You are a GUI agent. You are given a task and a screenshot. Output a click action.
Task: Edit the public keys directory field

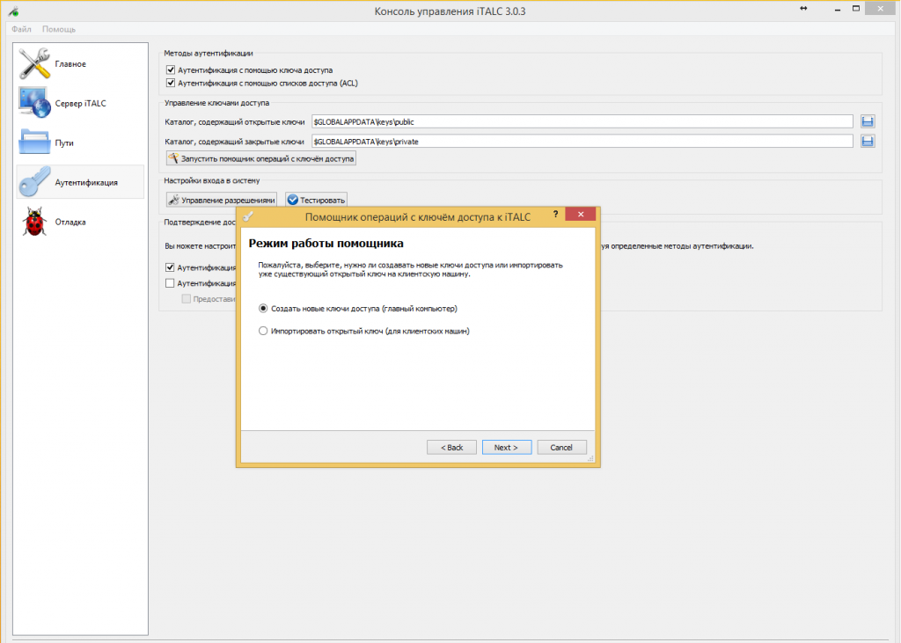[x=582, y=121]
